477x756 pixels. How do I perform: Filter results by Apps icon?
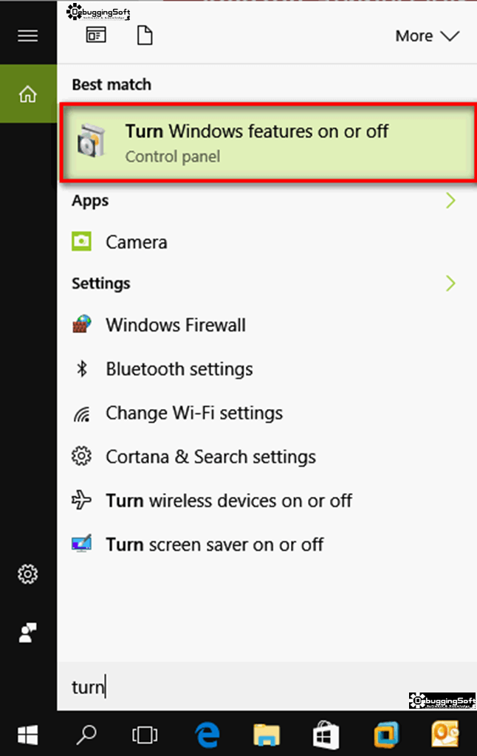[96, 35]
